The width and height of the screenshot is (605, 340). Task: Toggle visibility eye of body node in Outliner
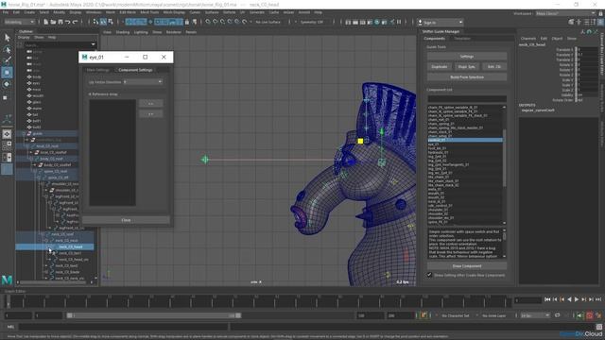pos(29,76)
